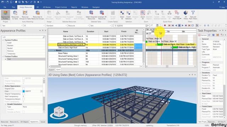Click the search field in Appearance Profiles

pyautogui.click(x=22, y=37)
